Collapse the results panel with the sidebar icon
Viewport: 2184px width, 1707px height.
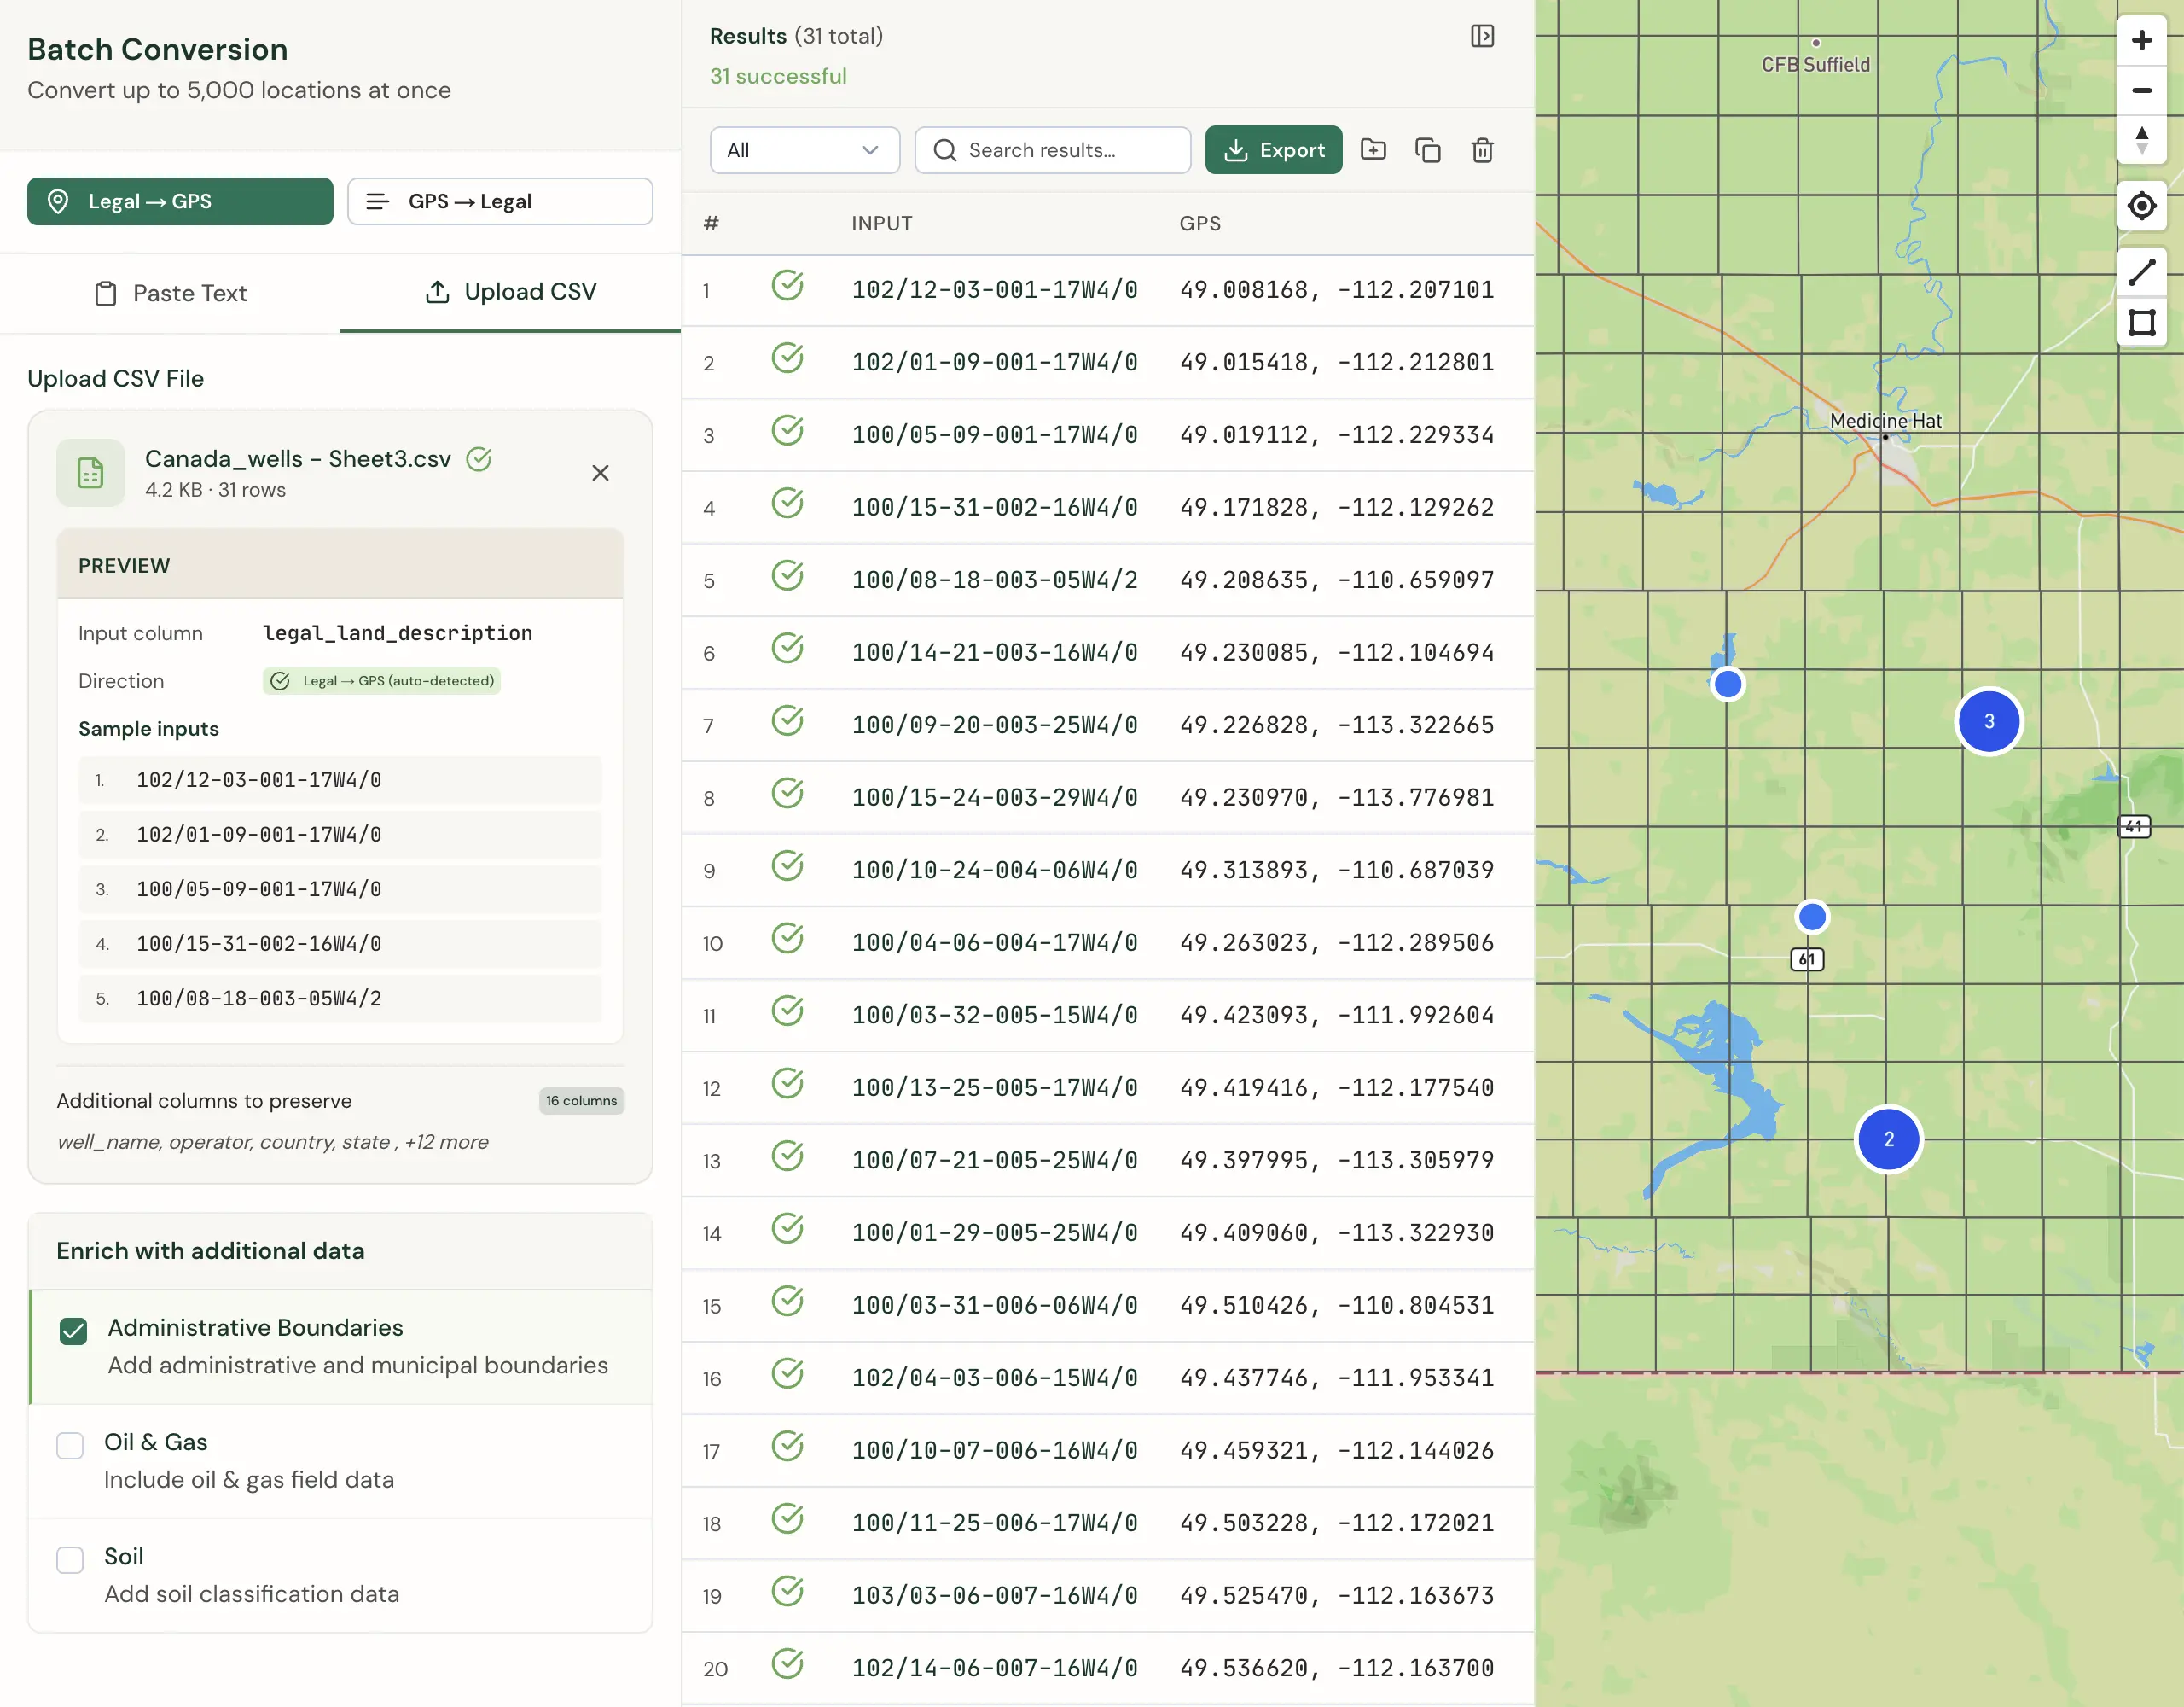coord(1483,35)
